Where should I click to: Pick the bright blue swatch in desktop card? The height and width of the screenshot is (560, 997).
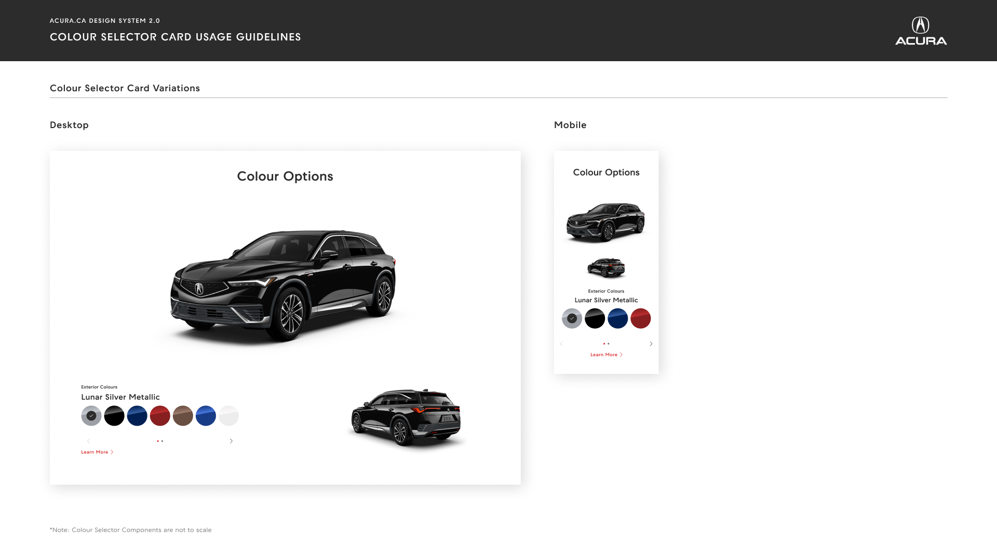(x=206, y=416)
